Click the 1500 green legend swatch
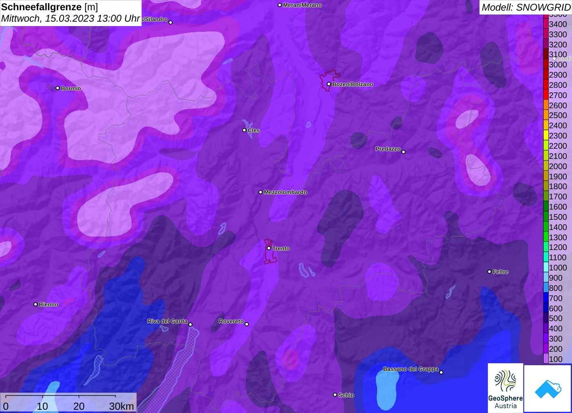 (546, 217)
